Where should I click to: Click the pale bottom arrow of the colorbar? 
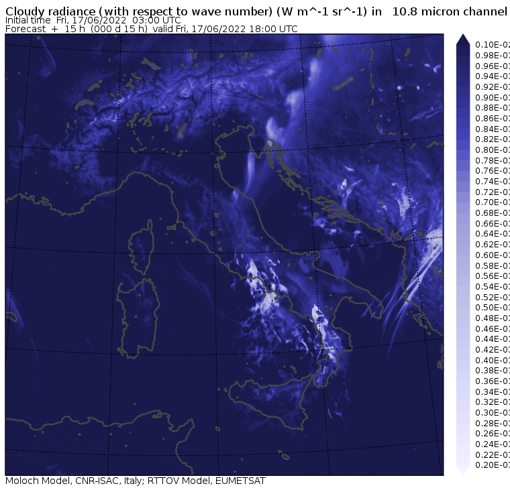[463, 470]
